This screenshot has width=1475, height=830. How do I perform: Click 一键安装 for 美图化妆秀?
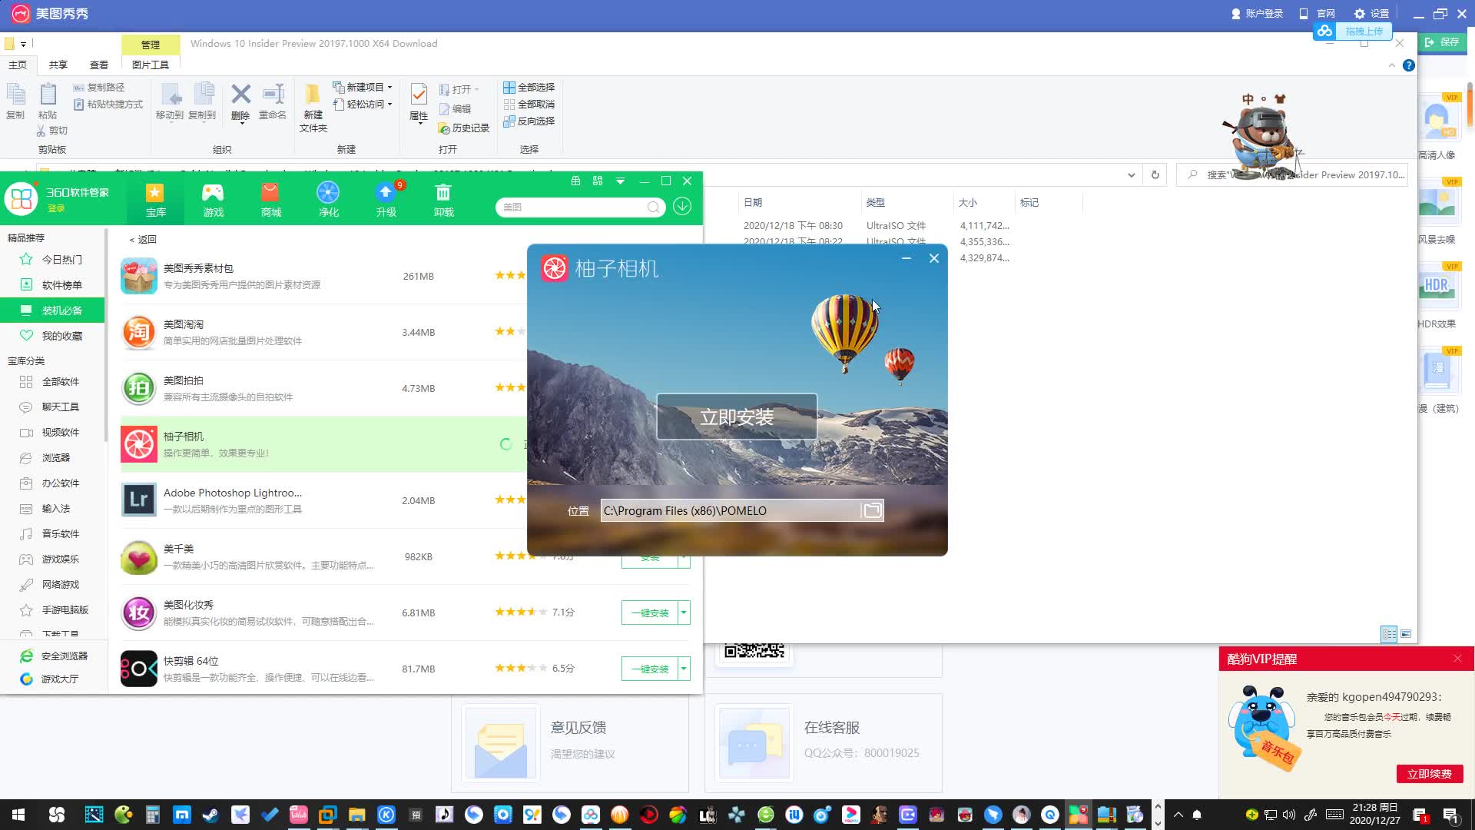pyautogui.click(x=650, y=613)
